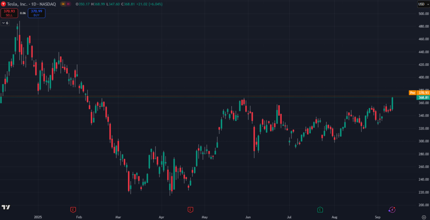
Task: Click the May label on time axis
Action: pos(205,217)
